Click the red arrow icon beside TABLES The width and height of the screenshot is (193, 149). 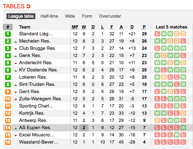[x=28, y=6]
